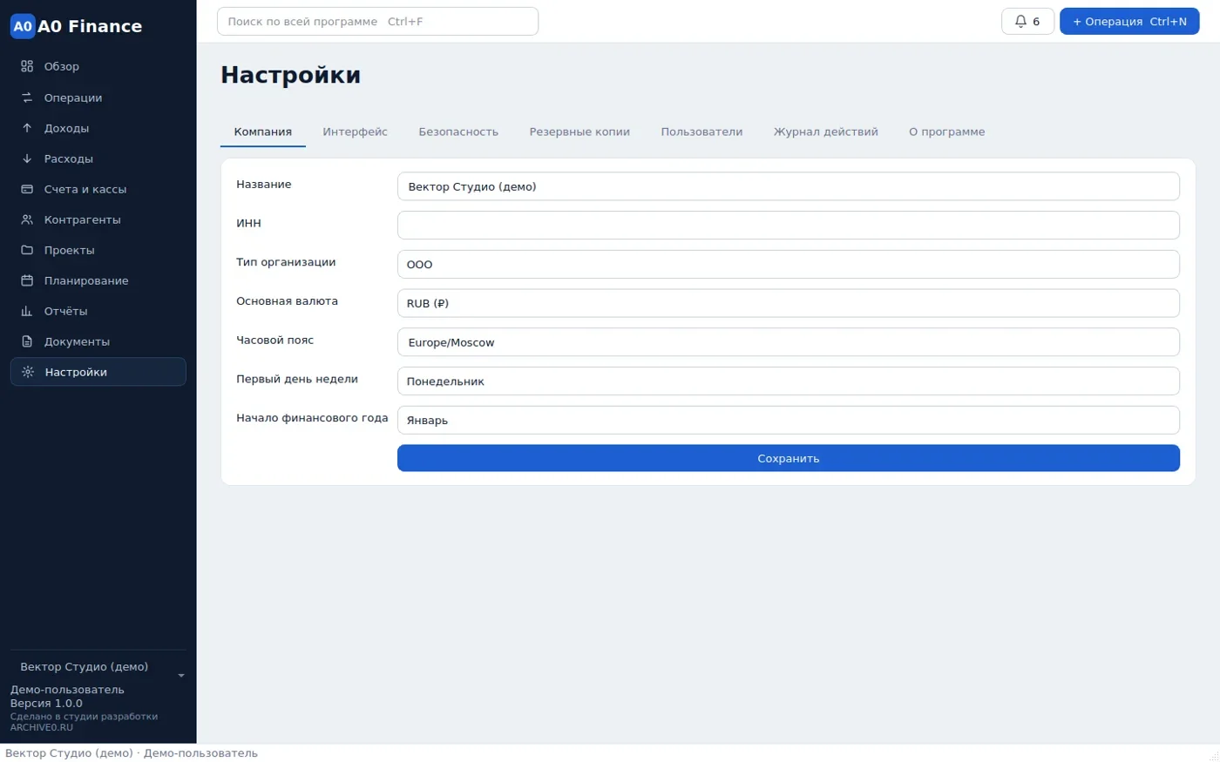Viewport: 1220px width, 762px height.
Task: Switch to the Интерфейс tab
Action: pyautogui.click(x=356, y=131)
